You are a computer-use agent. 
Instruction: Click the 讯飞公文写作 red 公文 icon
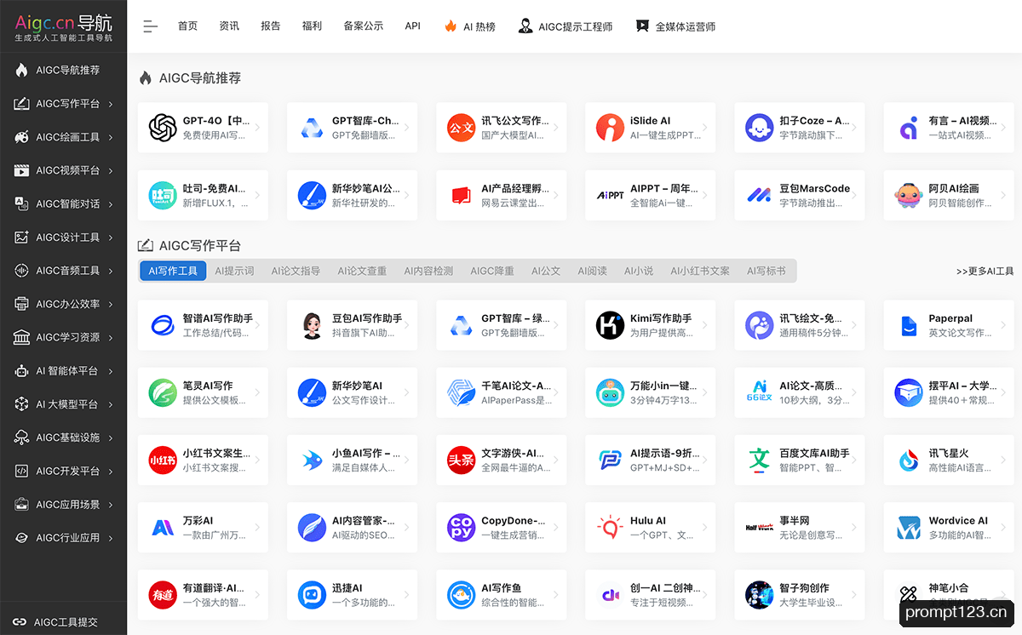tap(461, 128)
